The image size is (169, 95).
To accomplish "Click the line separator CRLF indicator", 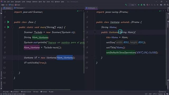I will pyautogui.click(x=150, y=94).
